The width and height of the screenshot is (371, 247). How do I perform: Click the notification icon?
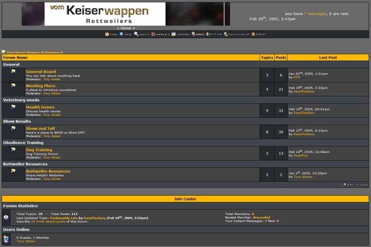(226, 34)
